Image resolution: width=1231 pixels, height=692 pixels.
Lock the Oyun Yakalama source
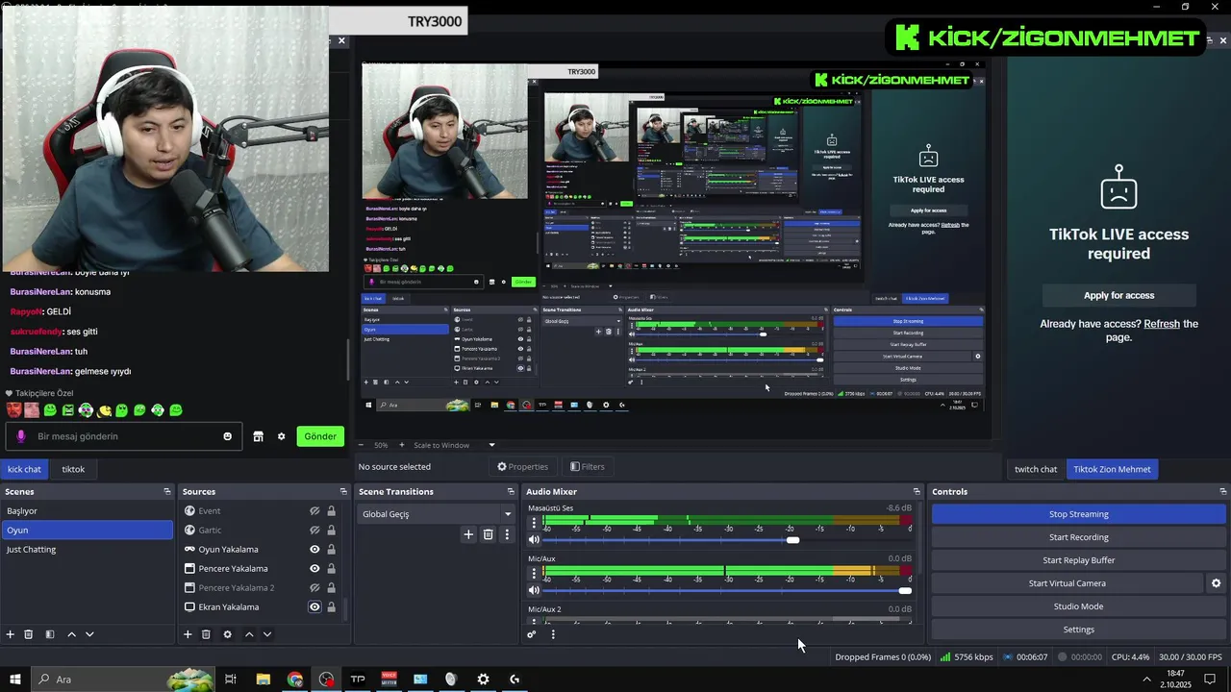pyautogui.click(x=331, y=550)
